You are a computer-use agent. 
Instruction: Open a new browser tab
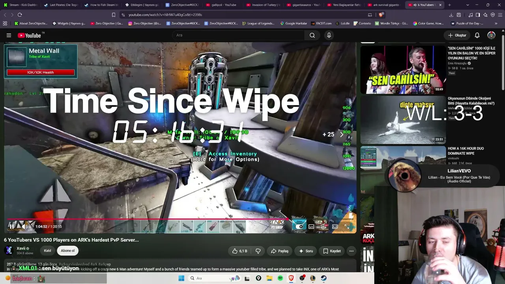click(x=449, y=5)
